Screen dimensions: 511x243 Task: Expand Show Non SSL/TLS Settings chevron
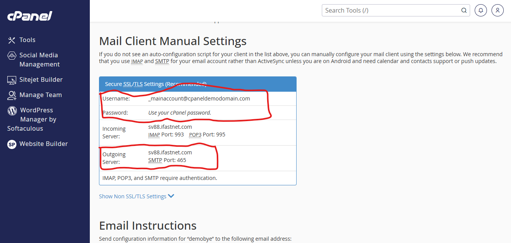coord(171,196)
